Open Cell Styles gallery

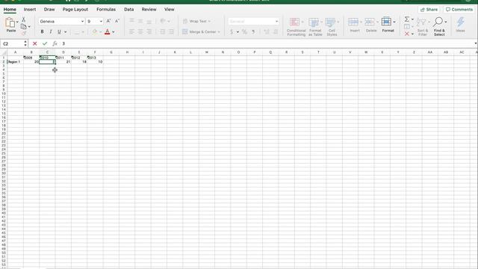(332, 27)
